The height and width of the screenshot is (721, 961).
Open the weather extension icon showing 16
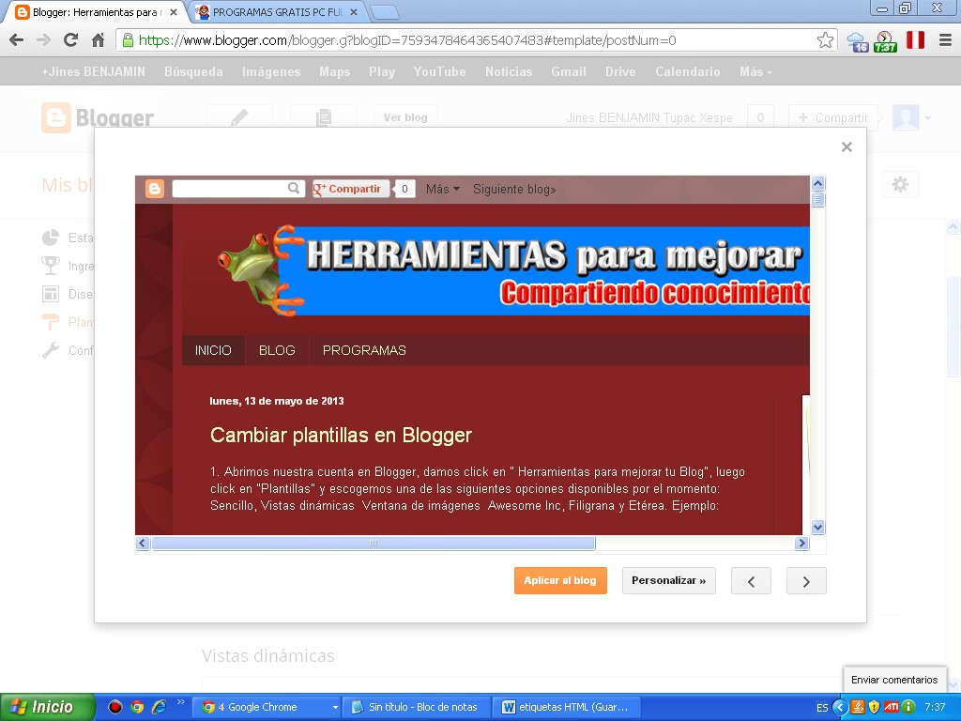(858, 41)
